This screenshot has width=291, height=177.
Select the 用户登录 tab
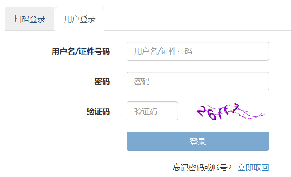coord(79,19)
